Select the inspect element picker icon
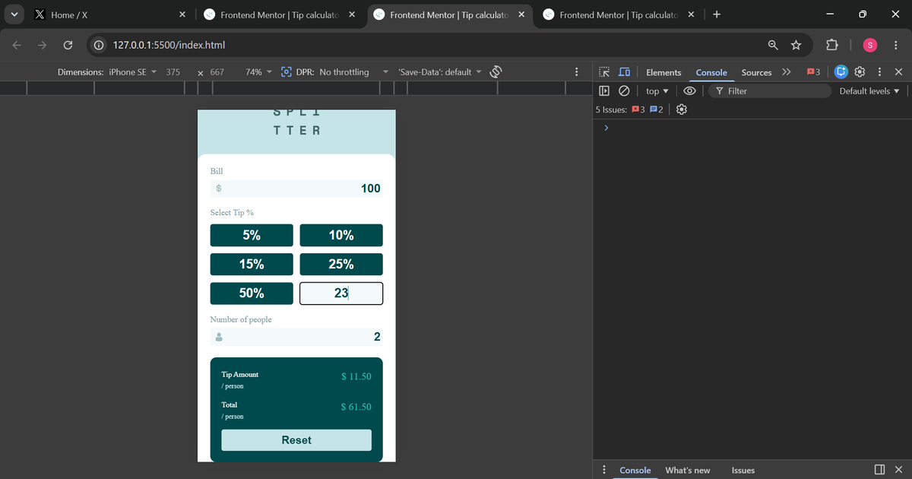The width and height of the screenshot is (912, 479). click(604, 72)
